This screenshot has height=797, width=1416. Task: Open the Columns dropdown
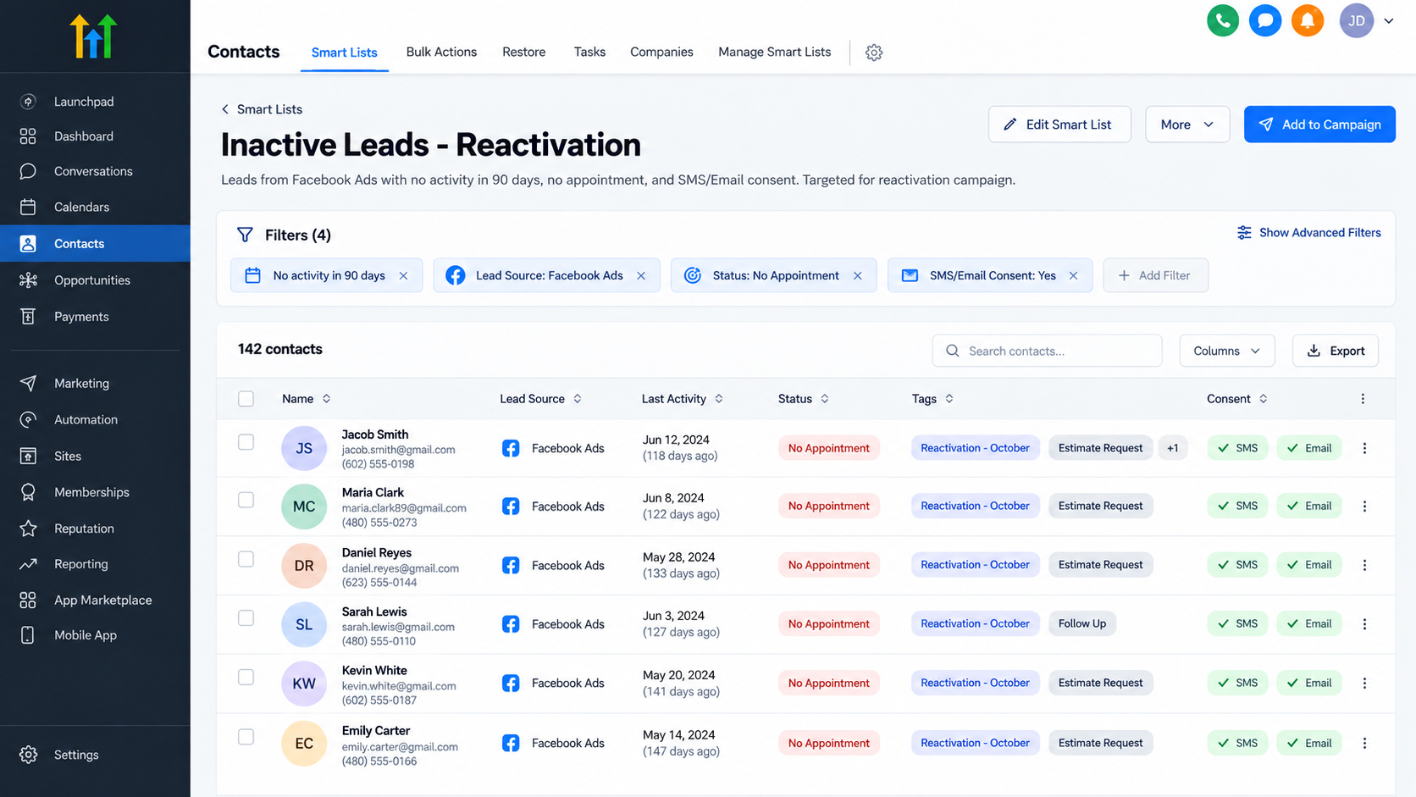point(1227,351)
